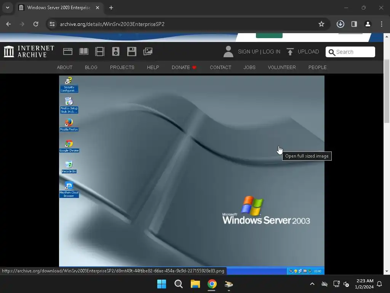Click the cloud sync tray icon

pyautogui.click(x=324, y=284)
